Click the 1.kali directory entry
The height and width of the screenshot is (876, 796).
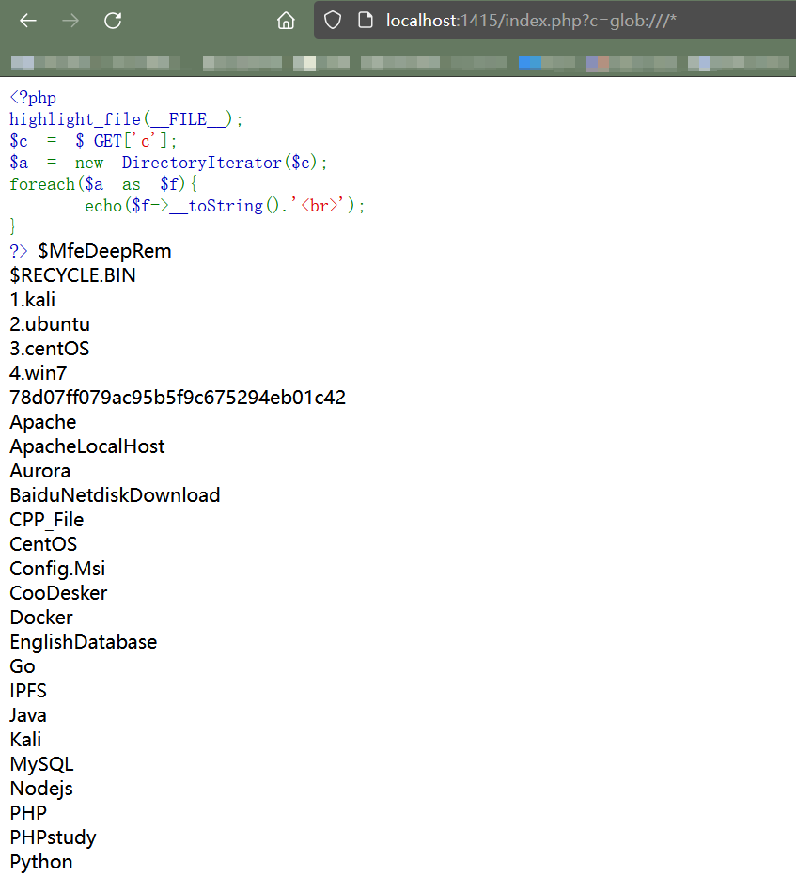tap(32, 299)
